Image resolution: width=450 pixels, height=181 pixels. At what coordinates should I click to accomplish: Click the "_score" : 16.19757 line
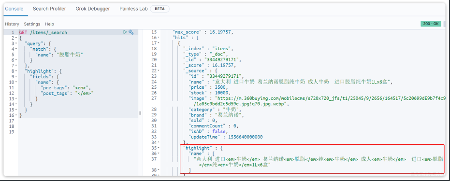tap(209, 65)
